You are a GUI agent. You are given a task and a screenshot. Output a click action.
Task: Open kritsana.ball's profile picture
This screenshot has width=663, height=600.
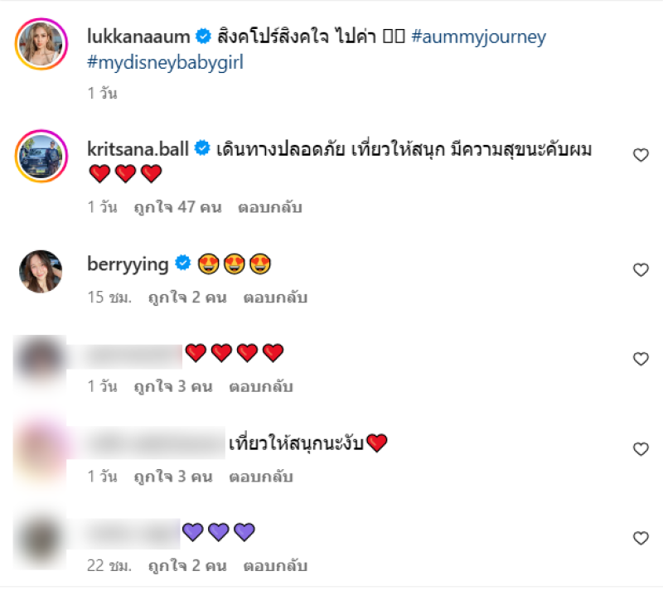41,156
